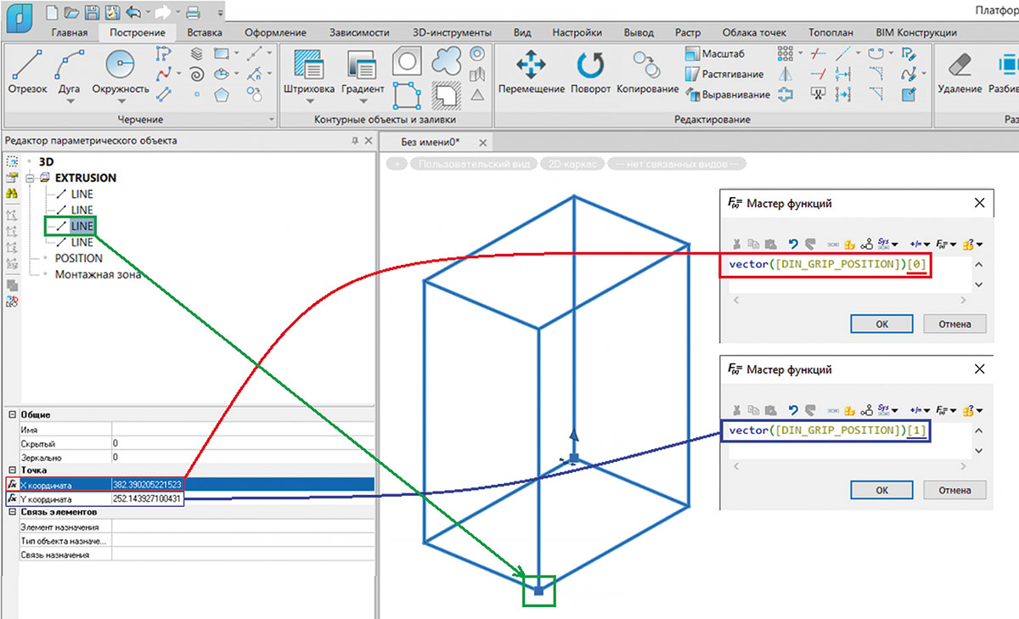
Task: Collapse the EXTRUSION tree node
Action: click(31, 178)
